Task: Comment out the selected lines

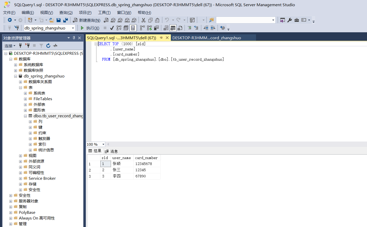Action: (x=189, y=28)
